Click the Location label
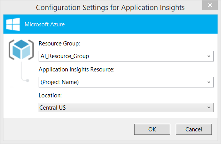The image size is (221, 144). [x=50, y=95]
